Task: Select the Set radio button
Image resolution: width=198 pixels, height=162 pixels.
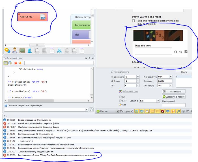Action: 120,97
